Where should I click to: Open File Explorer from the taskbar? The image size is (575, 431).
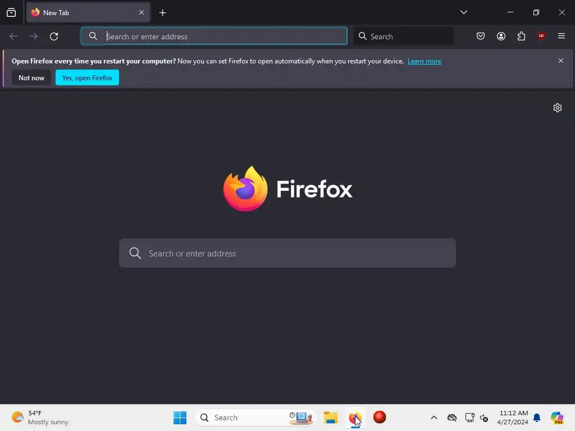330,418
